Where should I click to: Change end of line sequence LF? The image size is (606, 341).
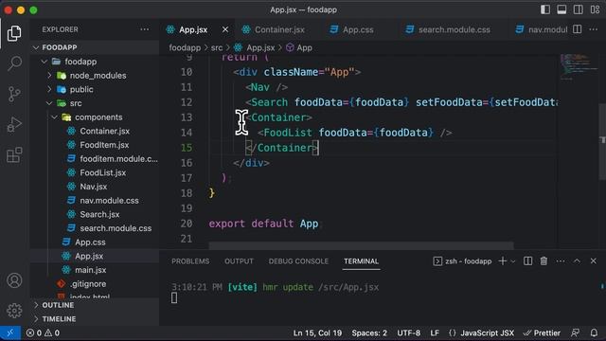435,332
